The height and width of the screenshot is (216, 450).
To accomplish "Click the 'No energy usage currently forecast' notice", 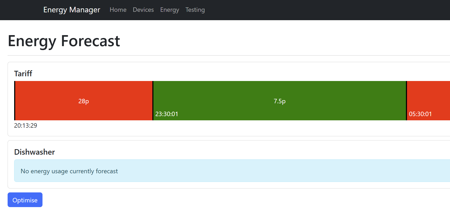I will click(69, 171).
